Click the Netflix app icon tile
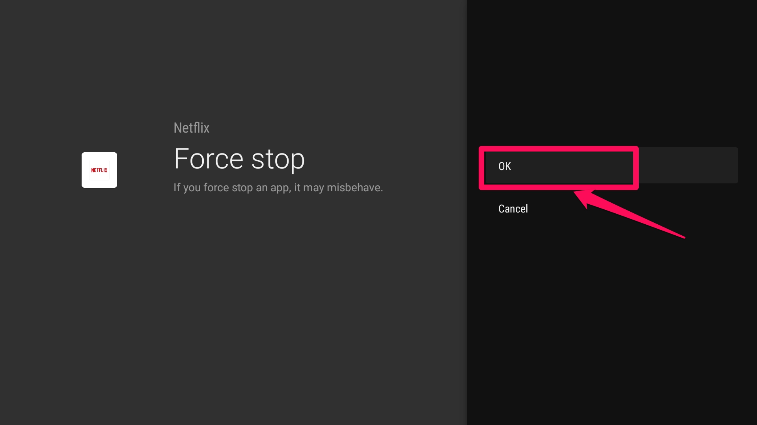757x425 pixels. pos(99,170)
